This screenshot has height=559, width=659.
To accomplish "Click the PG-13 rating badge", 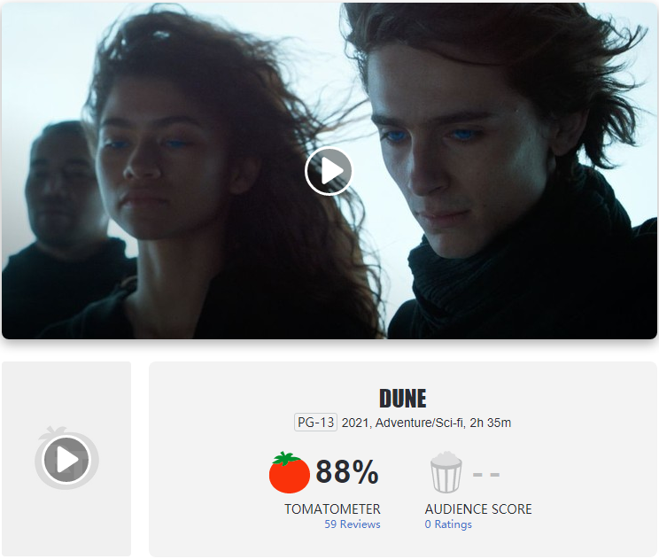I will (x=315, y=423).
